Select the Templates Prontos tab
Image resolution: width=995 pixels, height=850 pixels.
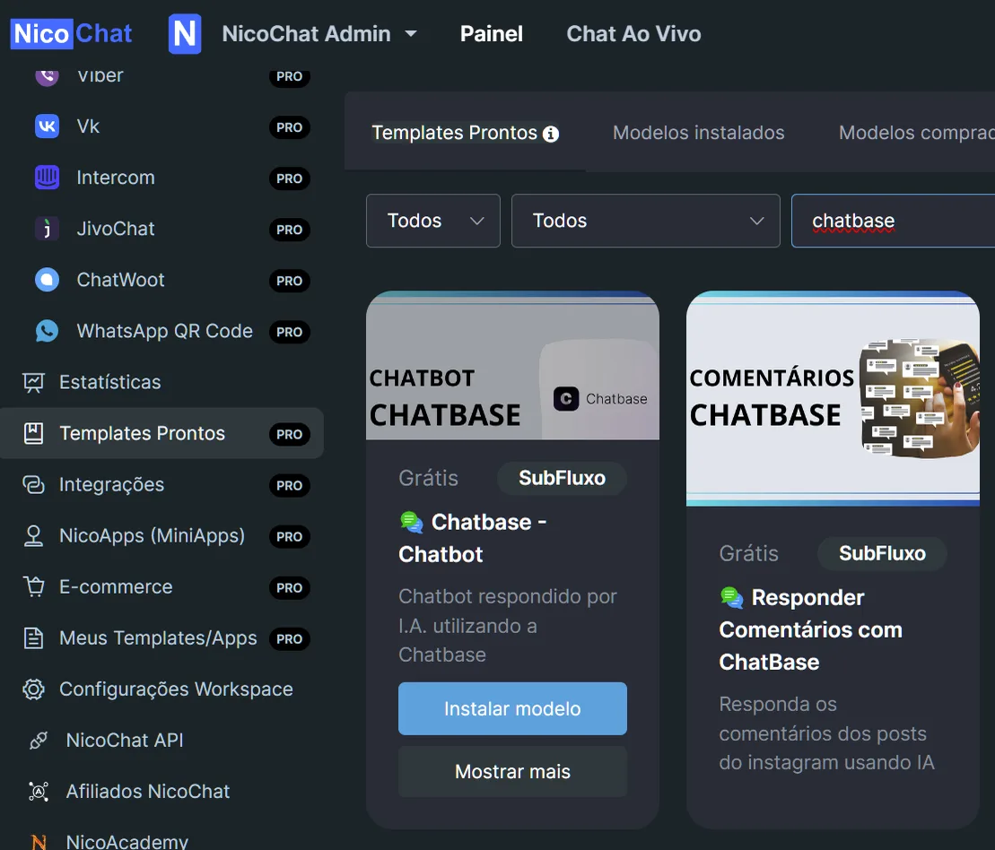click(465, 133)
